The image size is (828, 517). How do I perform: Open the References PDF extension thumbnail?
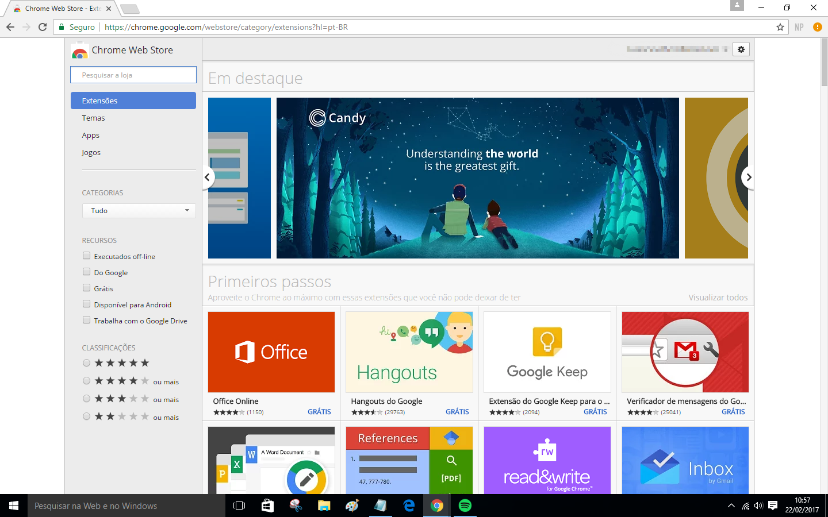coord(409,460)
